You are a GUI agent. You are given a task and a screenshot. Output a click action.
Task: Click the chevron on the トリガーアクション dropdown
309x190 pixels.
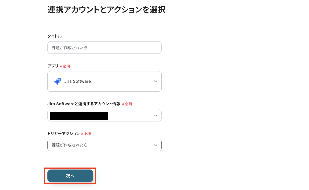coord(156,145)
